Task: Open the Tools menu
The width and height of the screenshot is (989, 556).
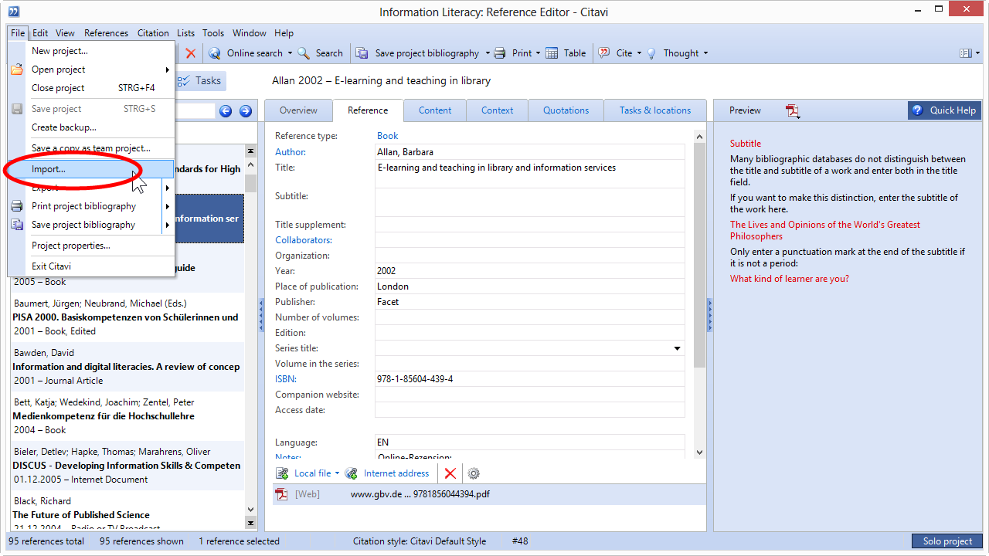Action: click(x=213, y=33)
